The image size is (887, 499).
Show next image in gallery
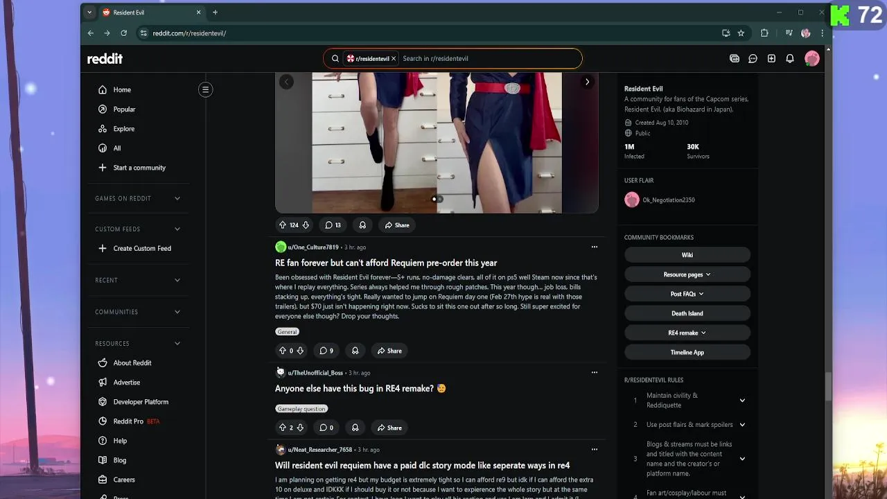(x=587, y=82)
